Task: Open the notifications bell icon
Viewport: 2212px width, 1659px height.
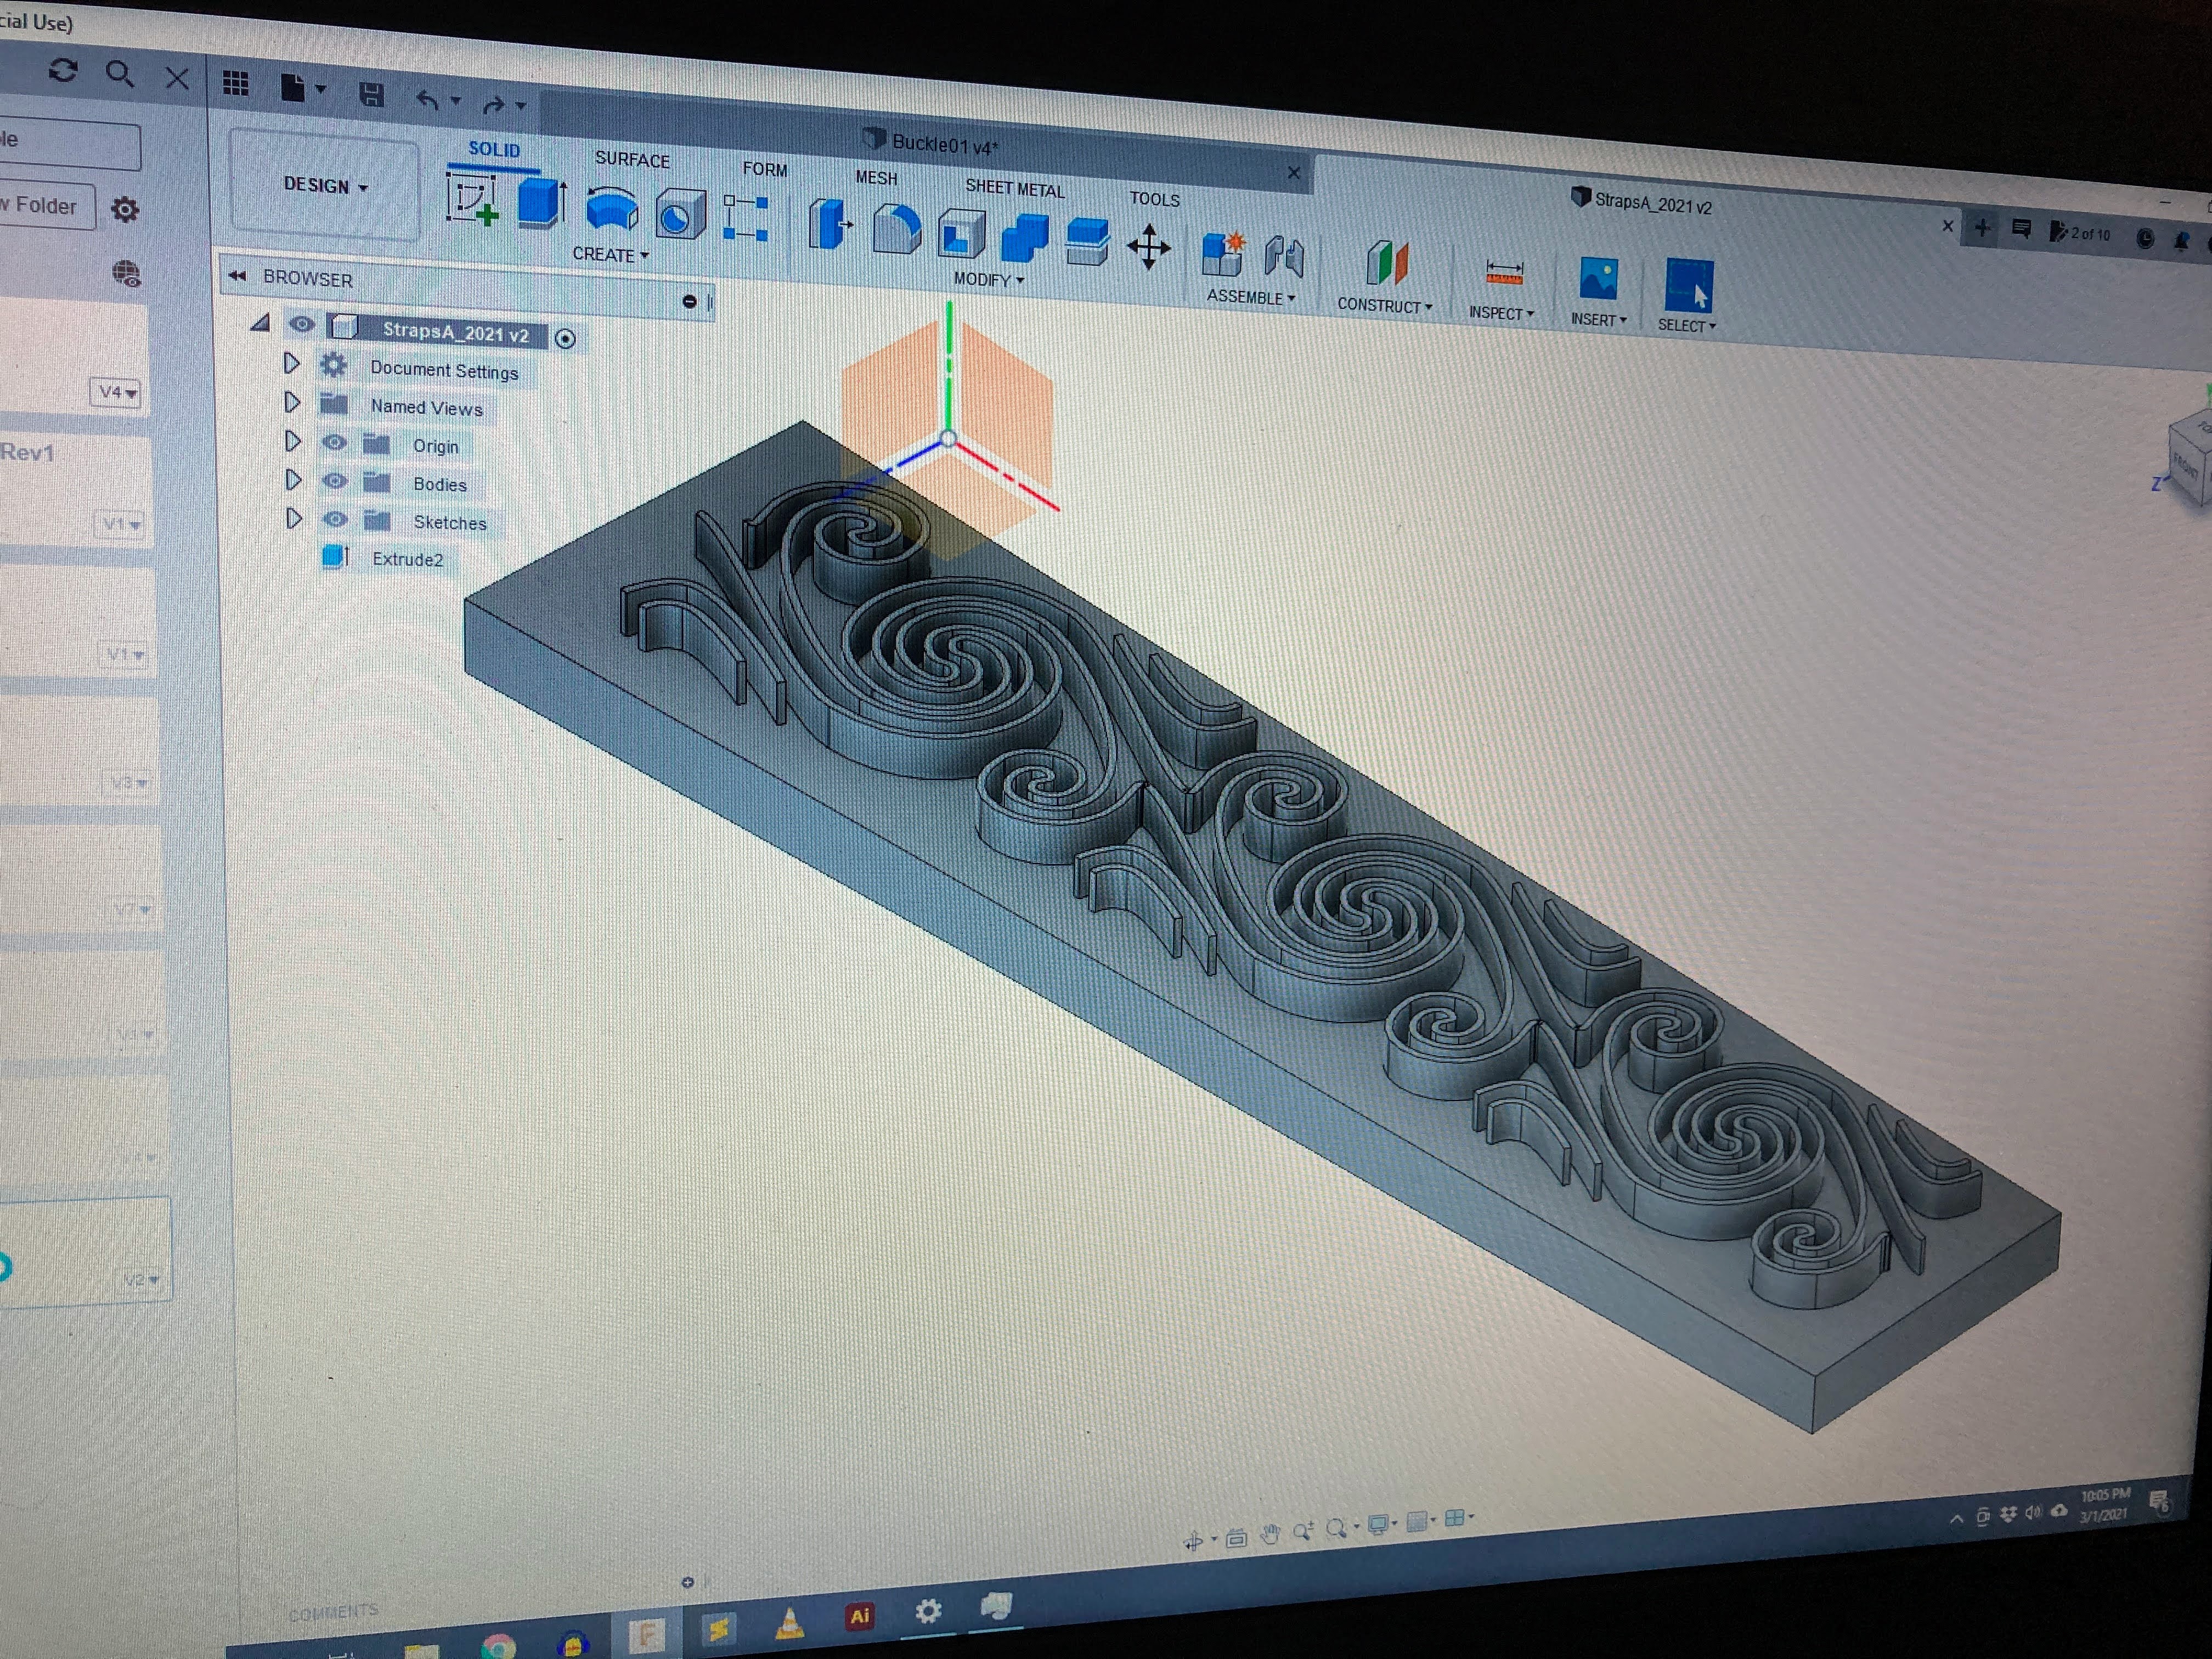Action: 2181,240
